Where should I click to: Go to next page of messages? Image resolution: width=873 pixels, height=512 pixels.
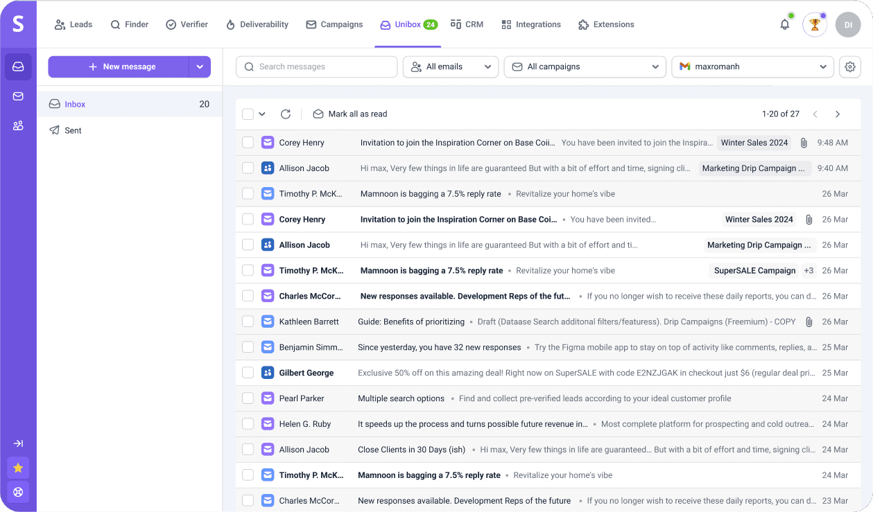838,114
